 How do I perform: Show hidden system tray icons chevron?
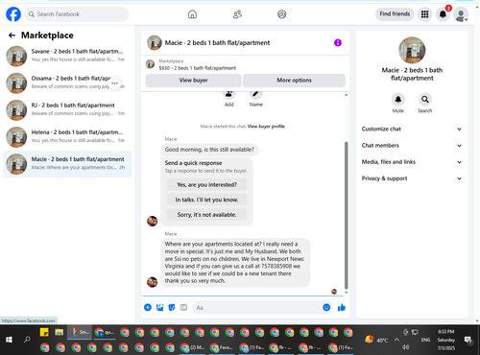(x=396, y=340)
